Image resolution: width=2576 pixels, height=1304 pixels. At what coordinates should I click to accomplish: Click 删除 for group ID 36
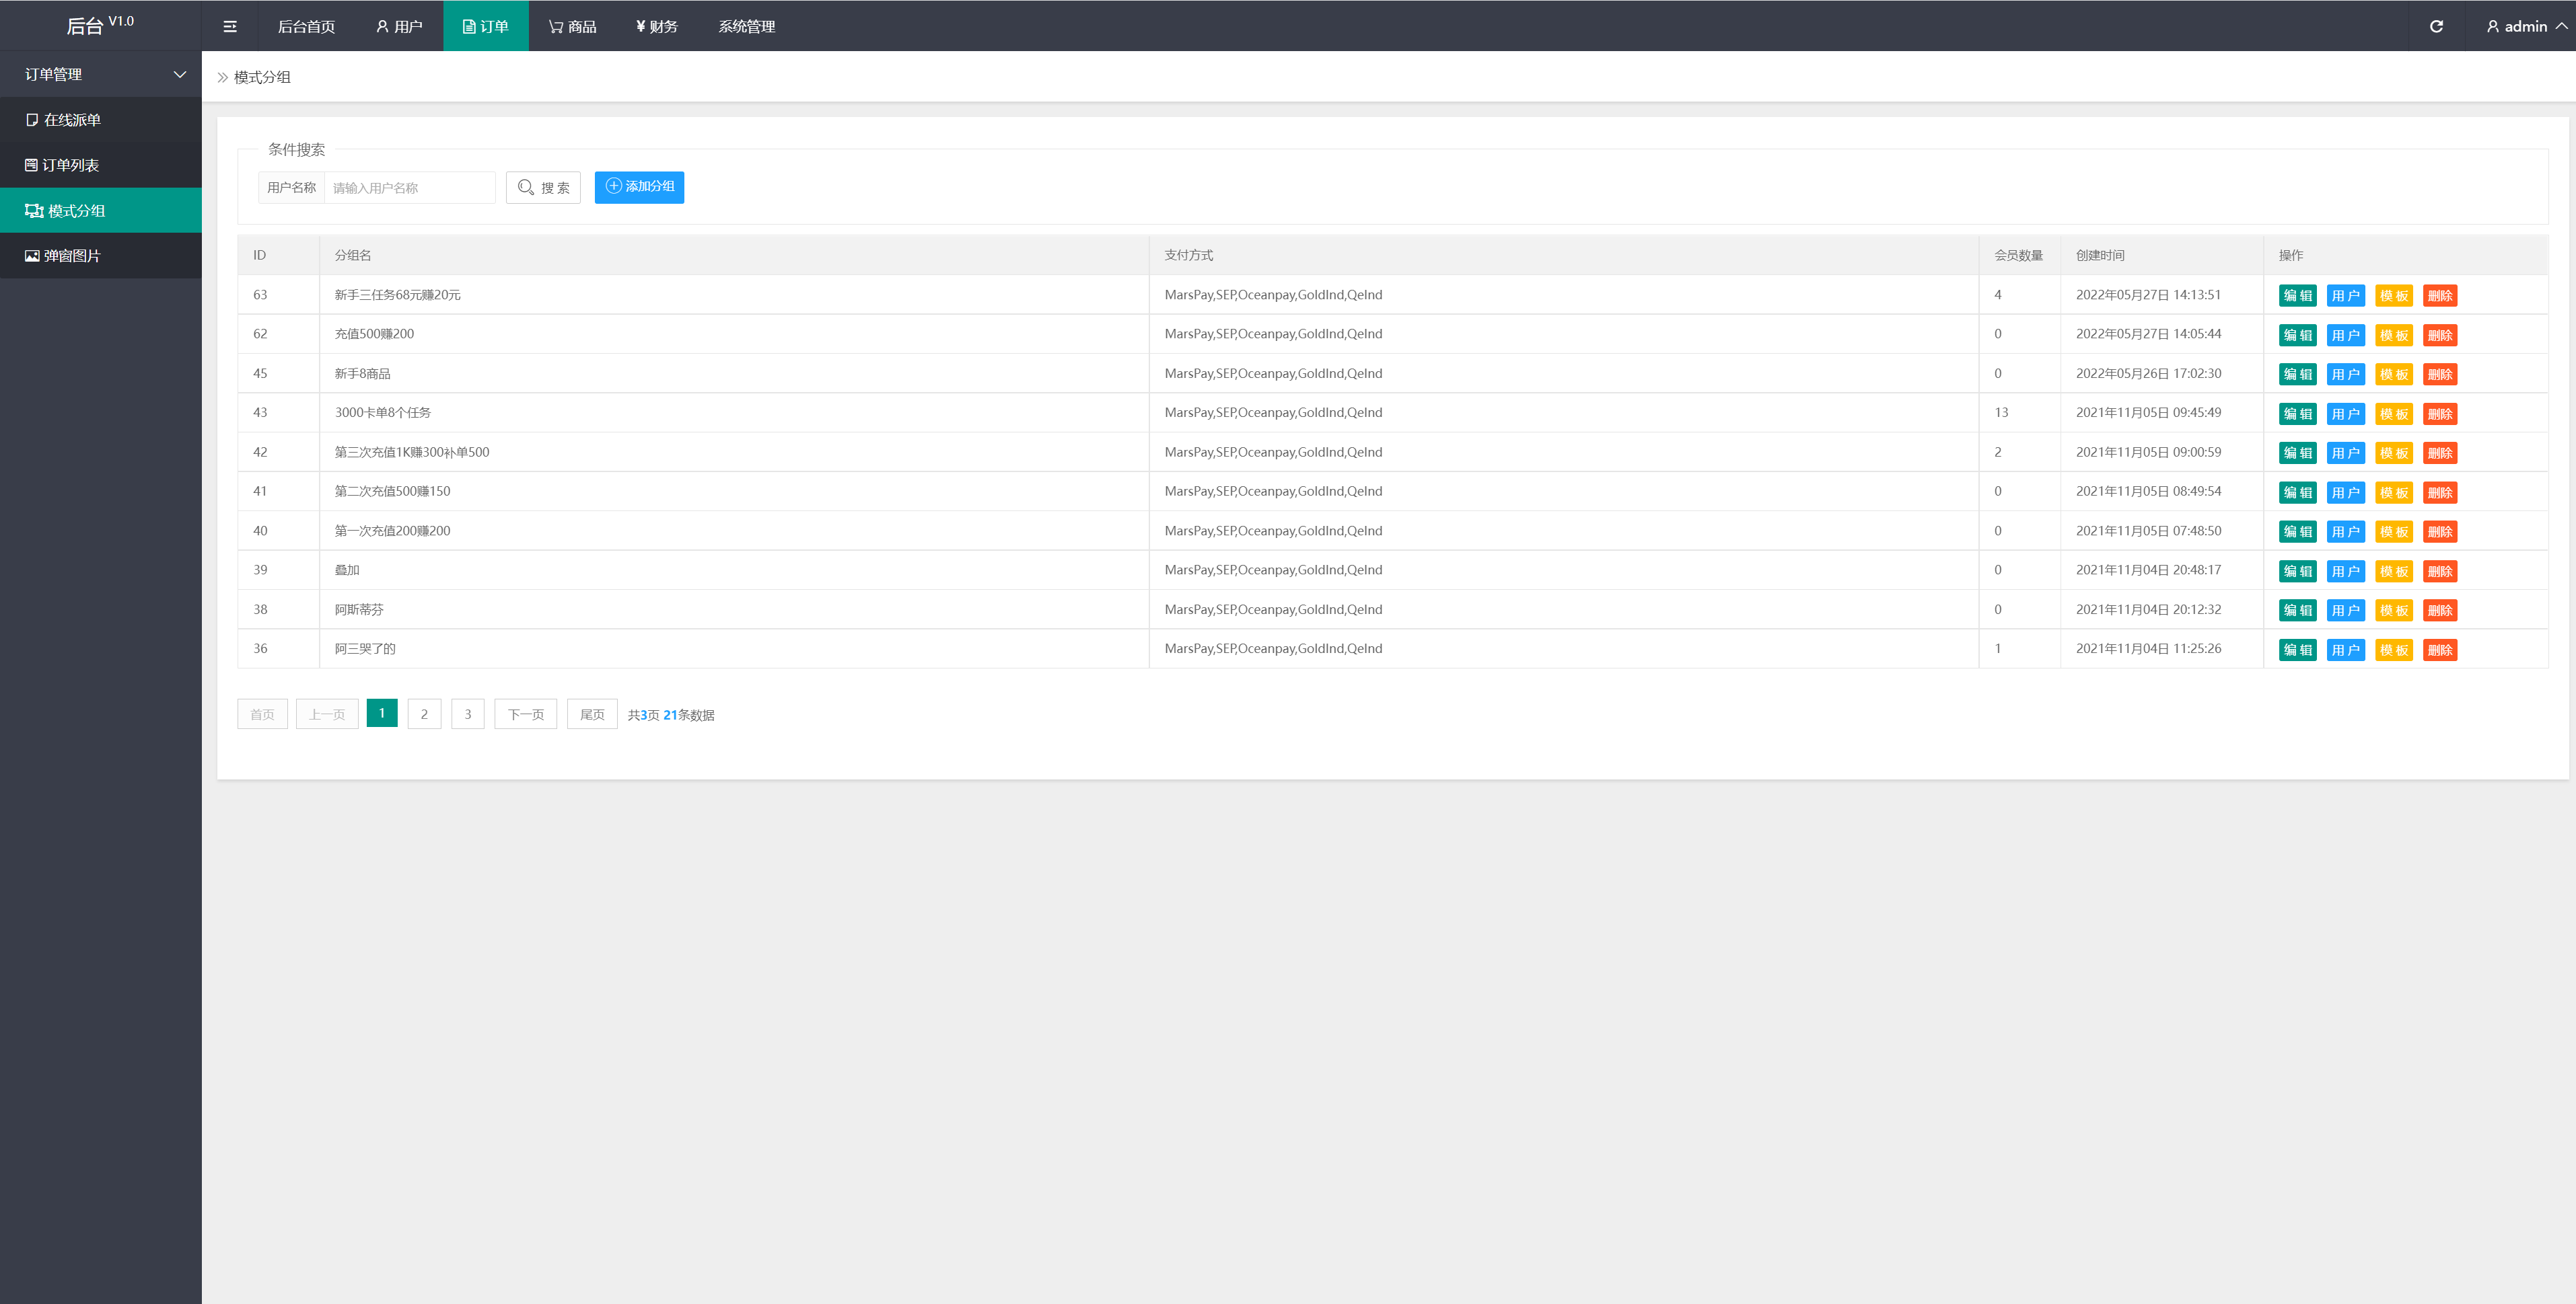click(x=2439, y=650)
